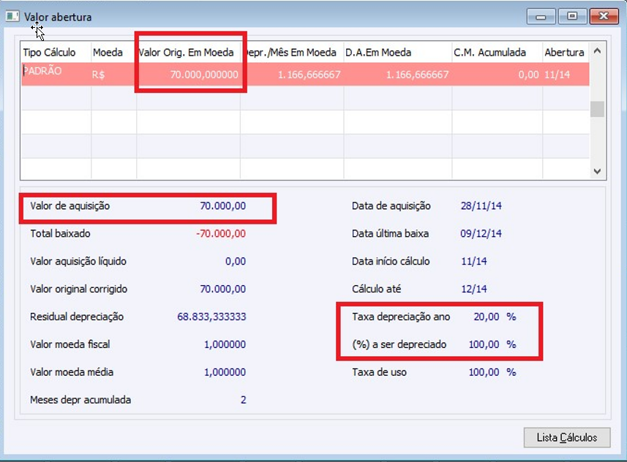Click the Data última baixa label

[x=390, y=233]
